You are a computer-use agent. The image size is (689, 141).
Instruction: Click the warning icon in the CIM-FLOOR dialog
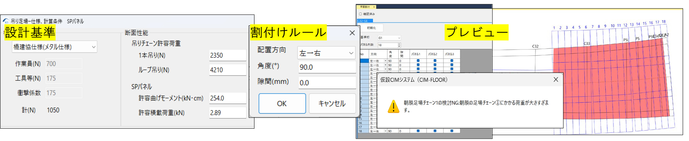[393, 107]
